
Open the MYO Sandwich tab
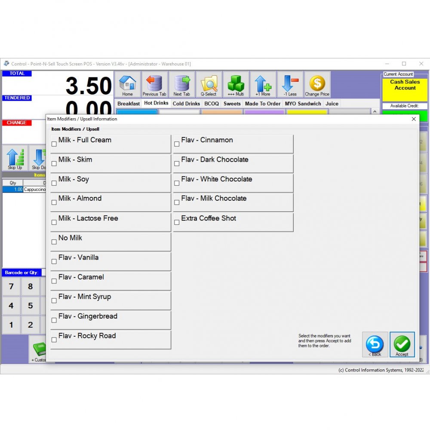coord(303,103)
